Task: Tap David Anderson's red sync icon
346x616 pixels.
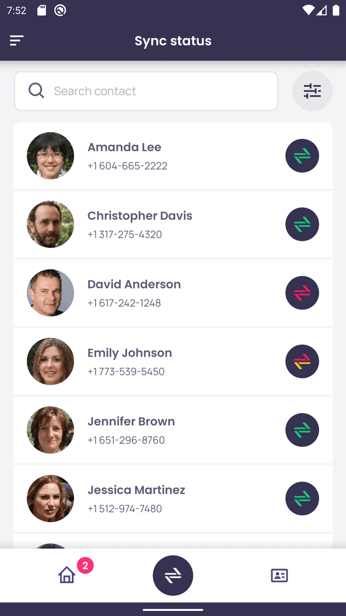Action: pyautogui.click(x=302, y=293)
